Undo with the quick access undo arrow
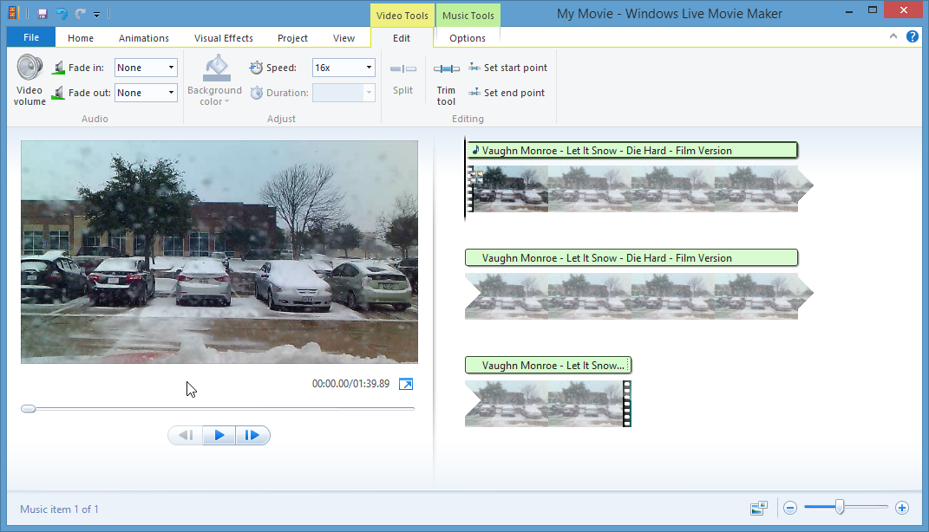929x532 pixels. (62, 14)
